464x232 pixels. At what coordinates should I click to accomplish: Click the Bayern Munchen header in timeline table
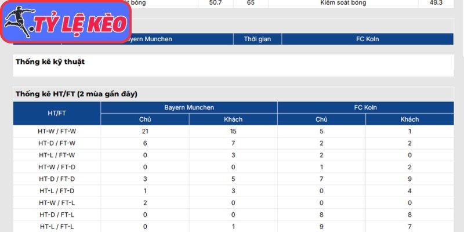(x=148, y=39)
